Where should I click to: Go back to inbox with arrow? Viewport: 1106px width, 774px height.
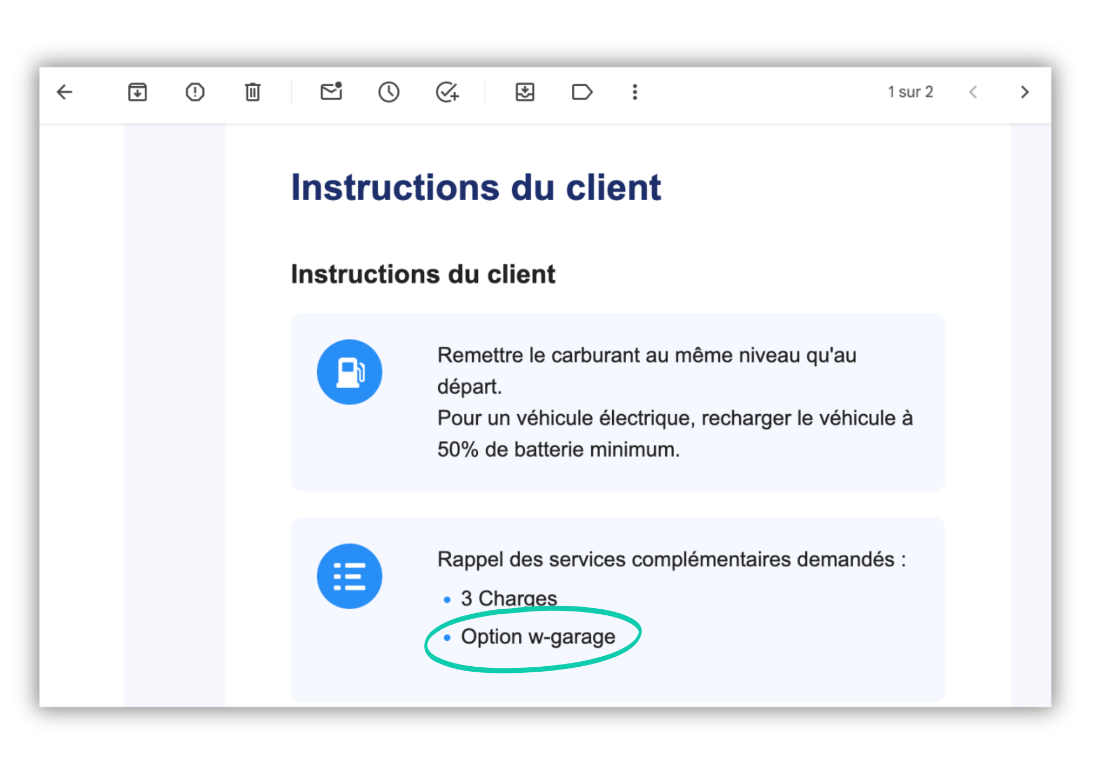point(65,92)
